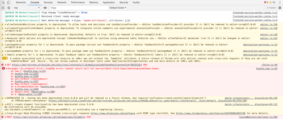Viewport: 283px width, 120px height.
Task: Focus the Filter input field
Action: click(79, 8)
